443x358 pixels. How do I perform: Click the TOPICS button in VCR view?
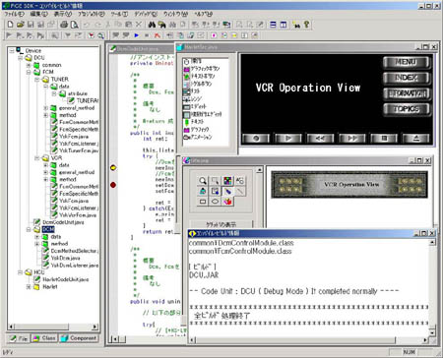pos(407,109)
